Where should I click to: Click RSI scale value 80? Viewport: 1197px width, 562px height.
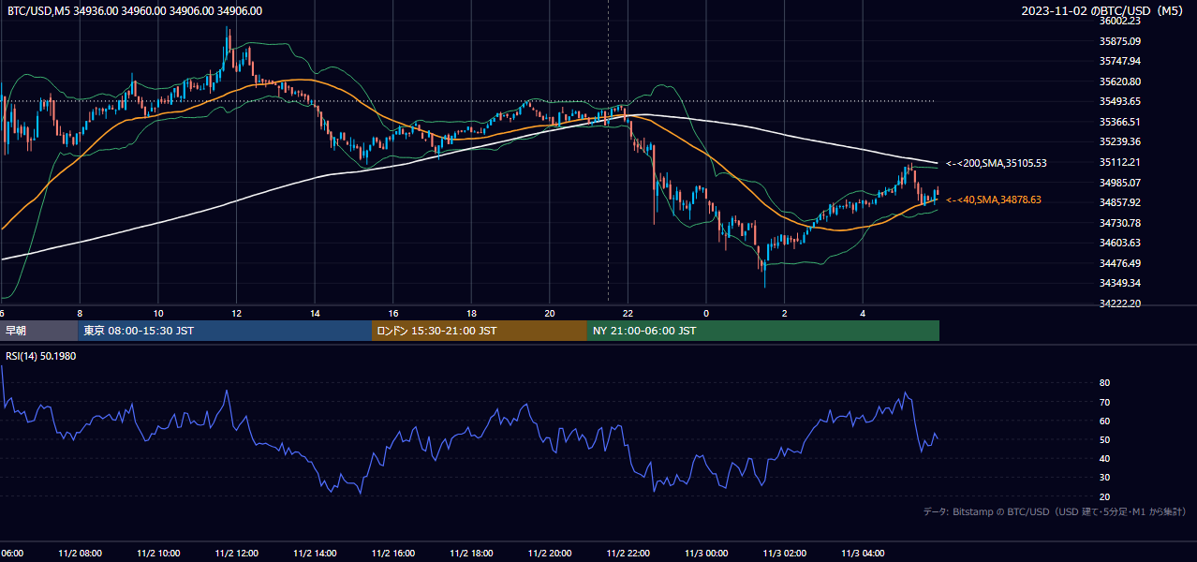tap(1104, 383)
